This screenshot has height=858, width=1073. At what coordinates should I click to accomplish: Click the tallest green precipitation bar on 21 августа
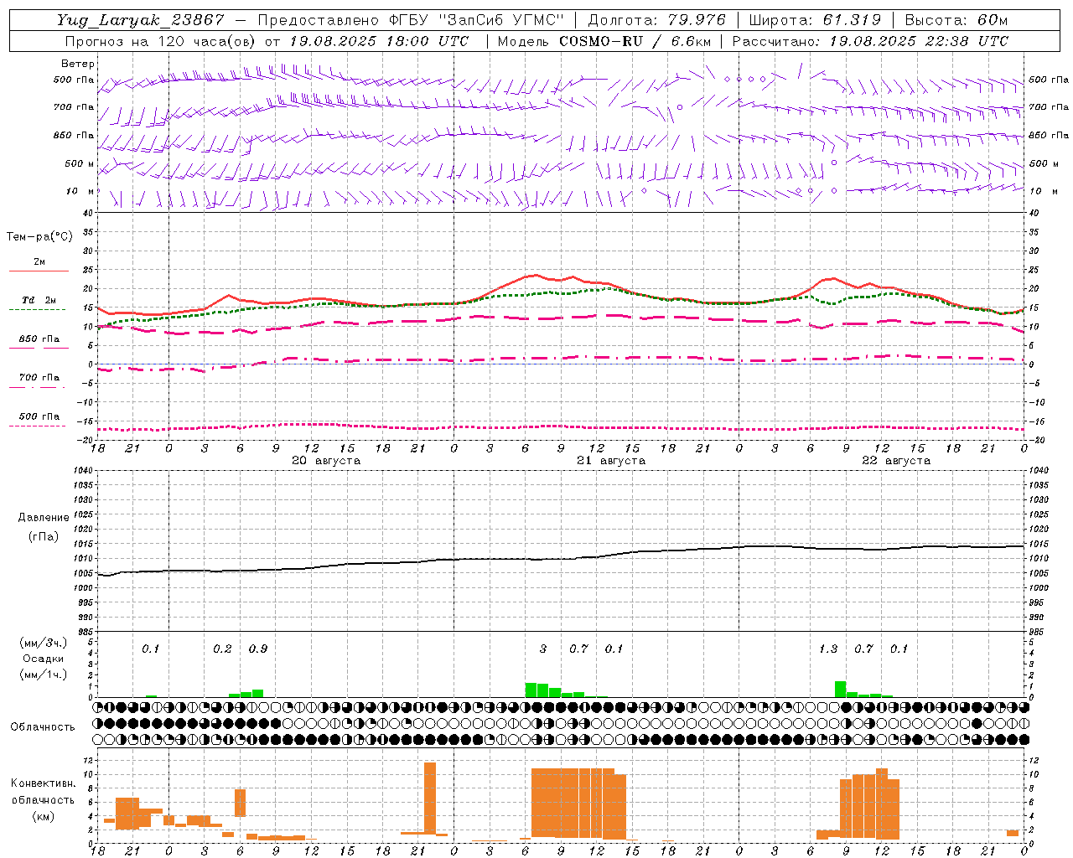click(x=531, y=690)
